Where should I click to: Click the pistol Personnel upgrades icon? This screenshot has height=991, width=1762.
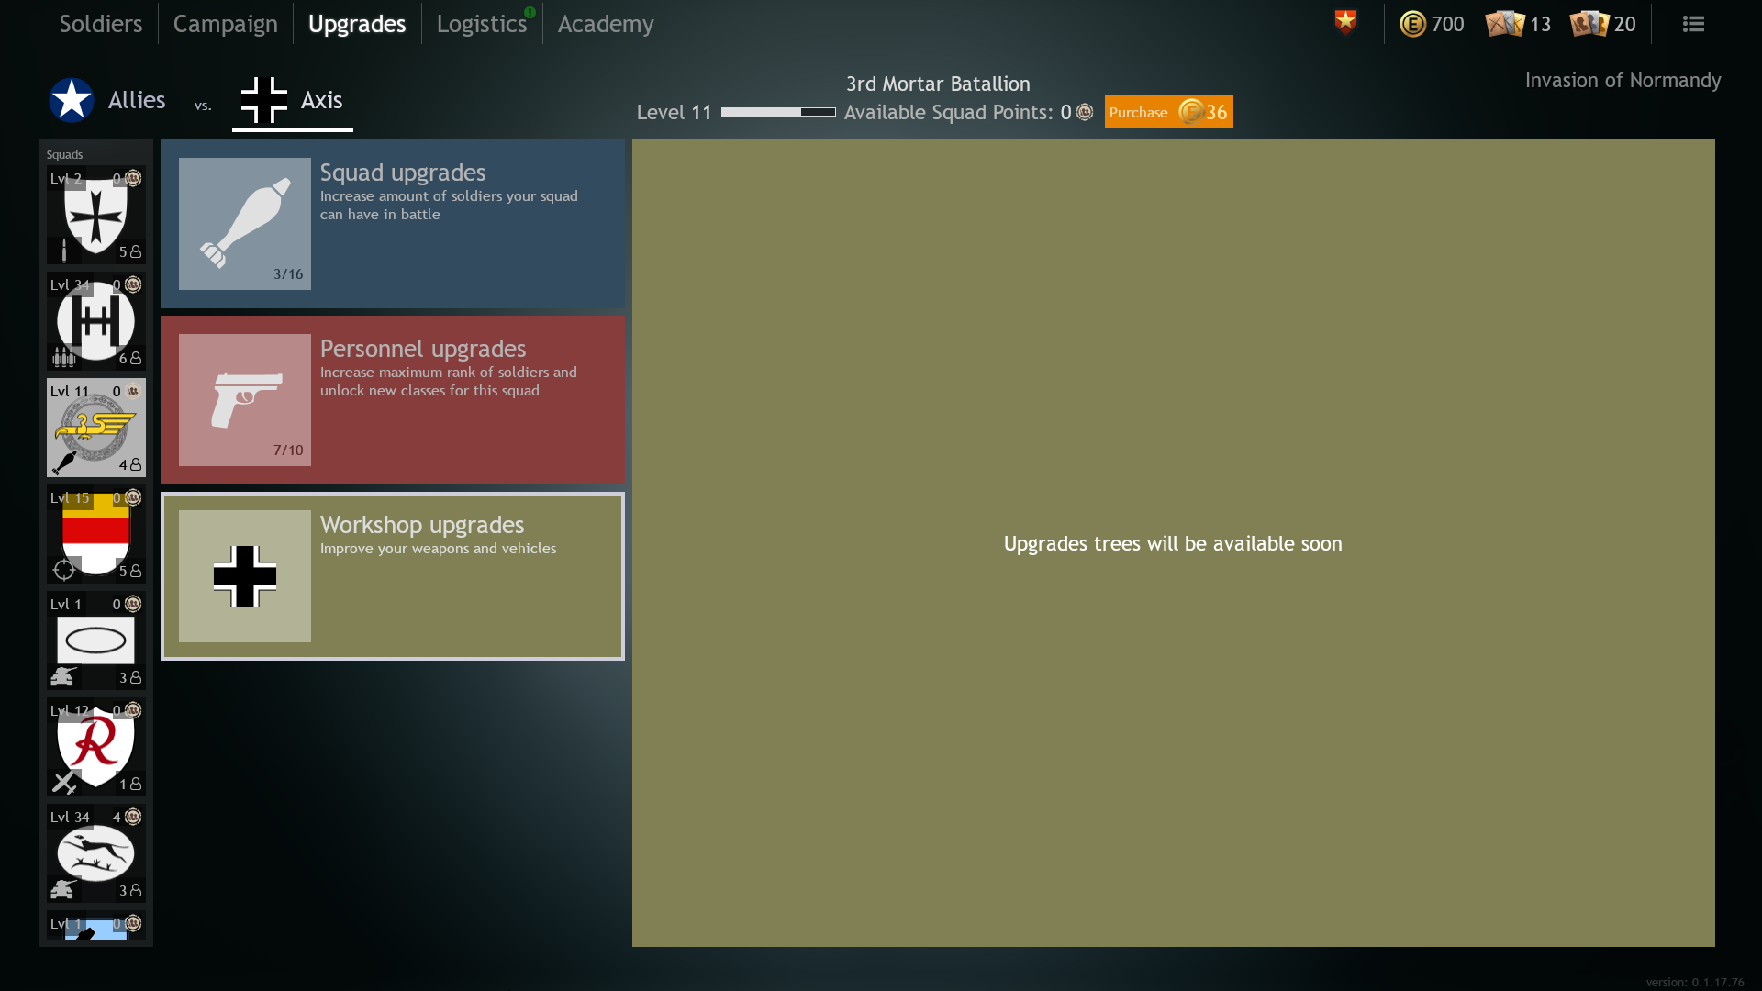click(x=244, y=400)
